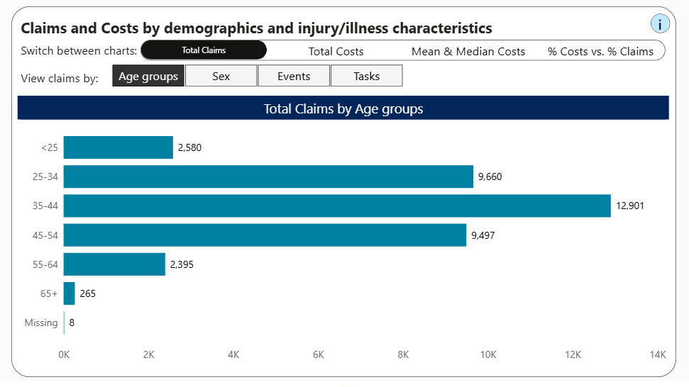Select the Mean & Median Costs chart
Viewport: 689px width, 387px height.
pos(468,51)
